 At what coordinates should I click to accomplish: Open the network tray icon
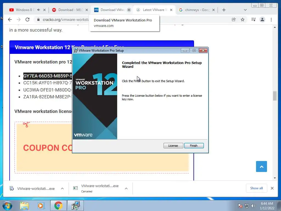click(247, 206)
